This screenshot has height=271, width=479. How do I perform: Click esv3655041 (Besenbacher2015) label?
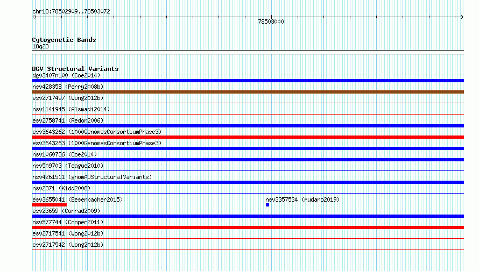[x=78, y=199]
